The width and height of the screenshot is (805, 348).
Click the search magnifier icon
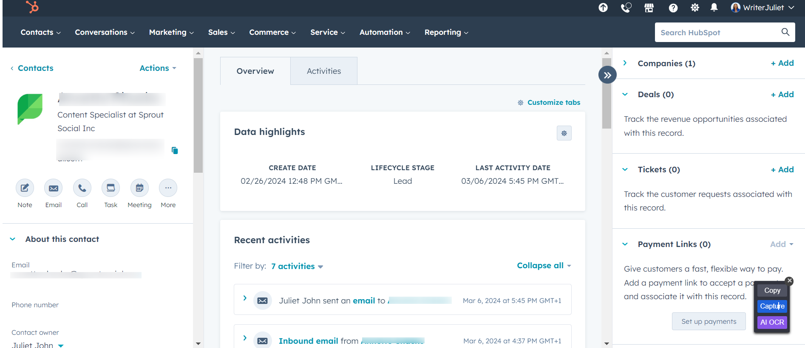pyautogui.click(x=785, y=32)
